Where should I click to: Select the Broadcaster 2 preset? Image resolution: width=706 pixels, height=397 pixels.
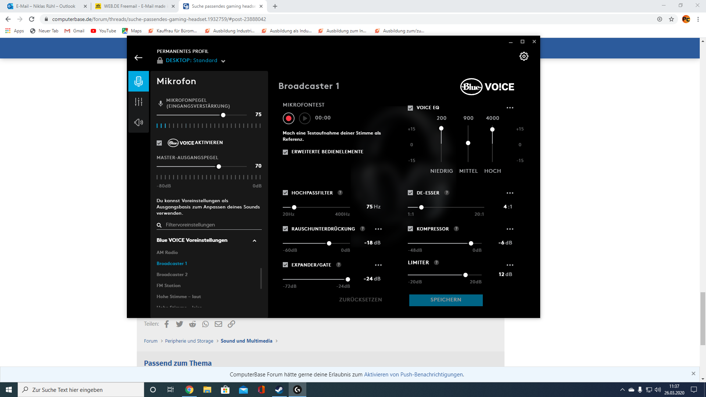tap(172, 275)
